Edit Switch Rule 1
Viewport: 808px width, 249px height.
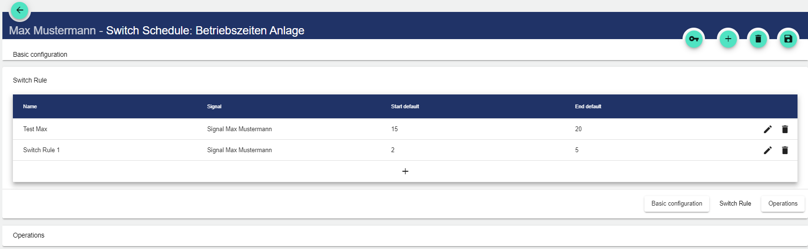pos(767,150)
